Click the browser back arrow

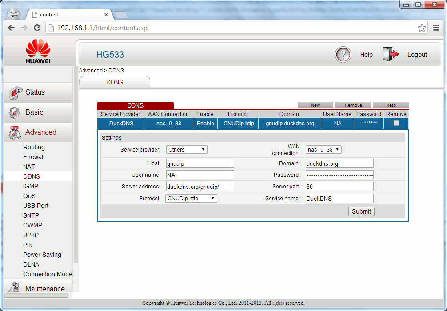[12, 28]
